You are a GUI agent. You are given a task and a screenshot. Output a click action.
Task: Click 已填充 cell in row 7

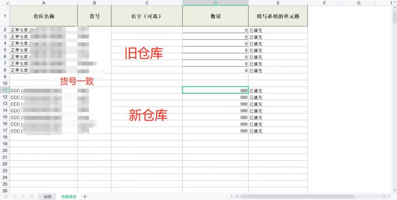coord(278,63)
